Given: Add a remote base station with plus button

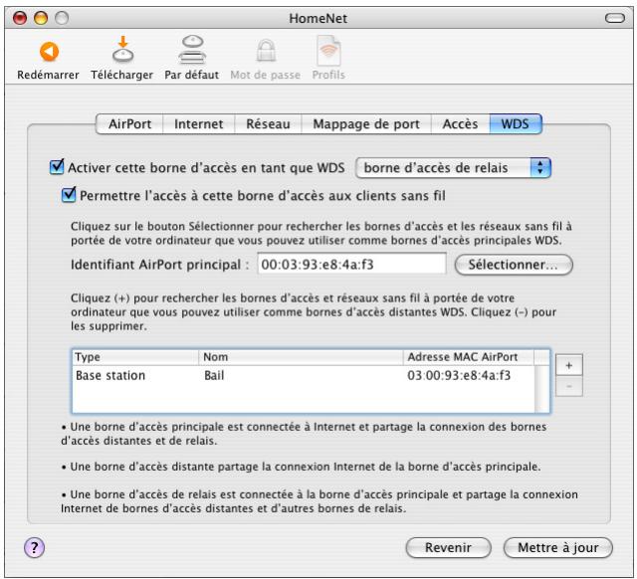Looking at the screenshot, I should [x=568, y=365].
